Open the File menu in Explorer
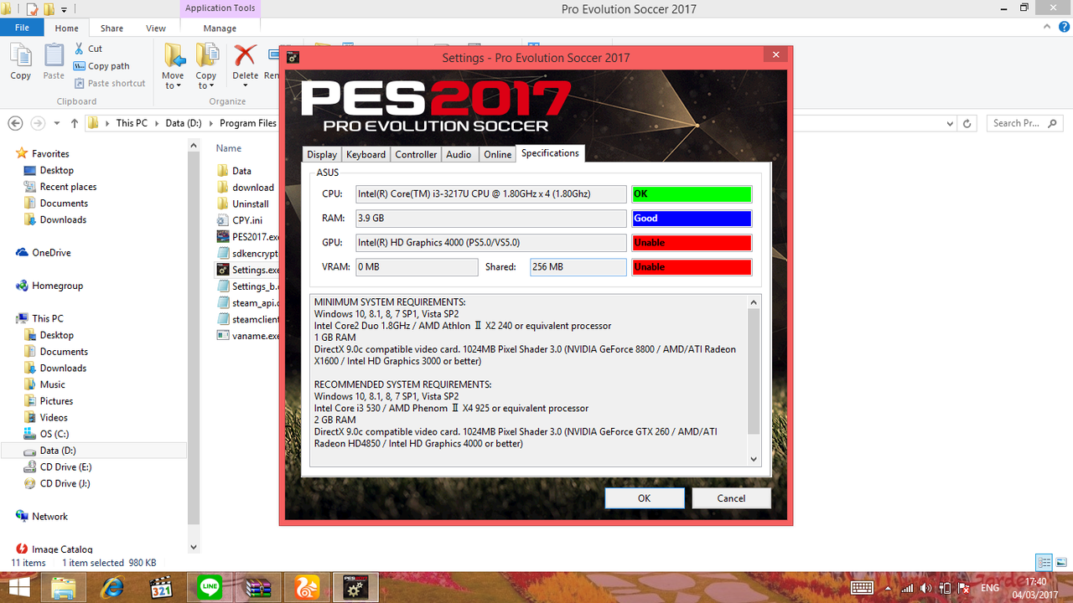 22,28
